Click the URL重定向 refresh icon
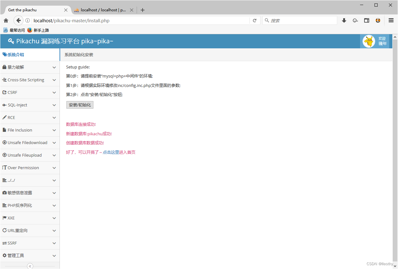This screenshot has height=269, width=398. (4, 230)
